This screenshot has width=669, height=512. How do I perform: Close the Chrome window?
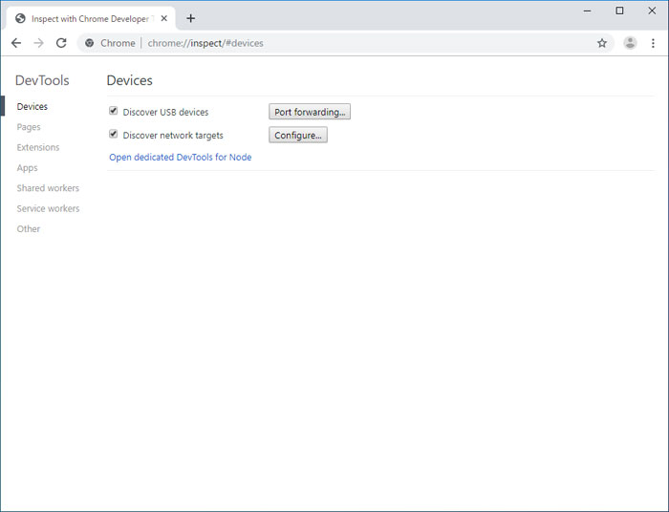tap(652, 11)
